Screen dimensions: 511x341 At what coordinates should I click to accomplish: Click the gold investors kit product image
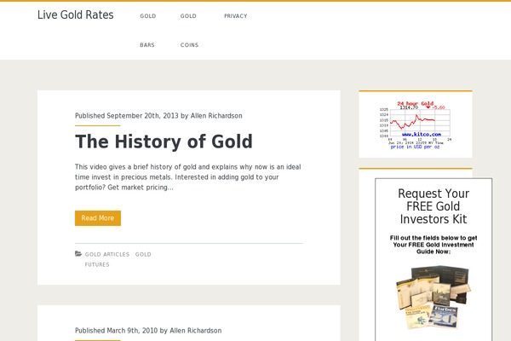tap(433, 298)
